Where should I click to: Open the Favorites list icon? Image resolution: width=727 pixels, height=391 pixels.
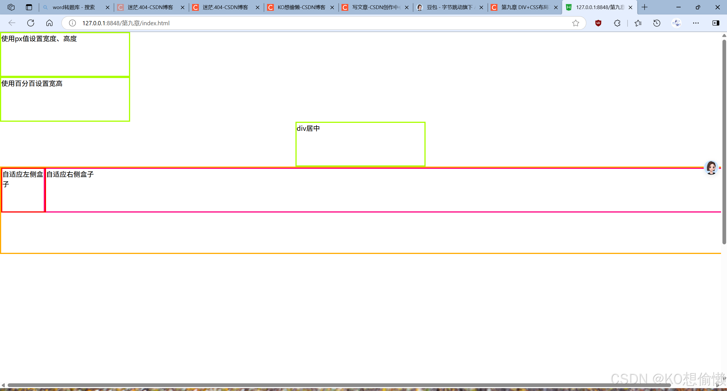click(638, 23)
